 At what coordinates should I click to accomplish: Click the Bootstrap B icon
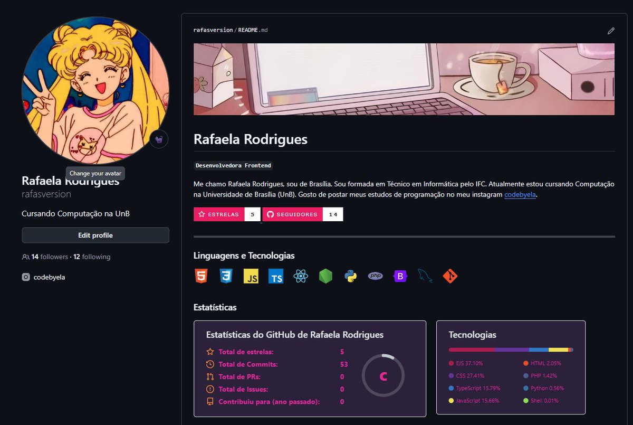click(400, 276)
